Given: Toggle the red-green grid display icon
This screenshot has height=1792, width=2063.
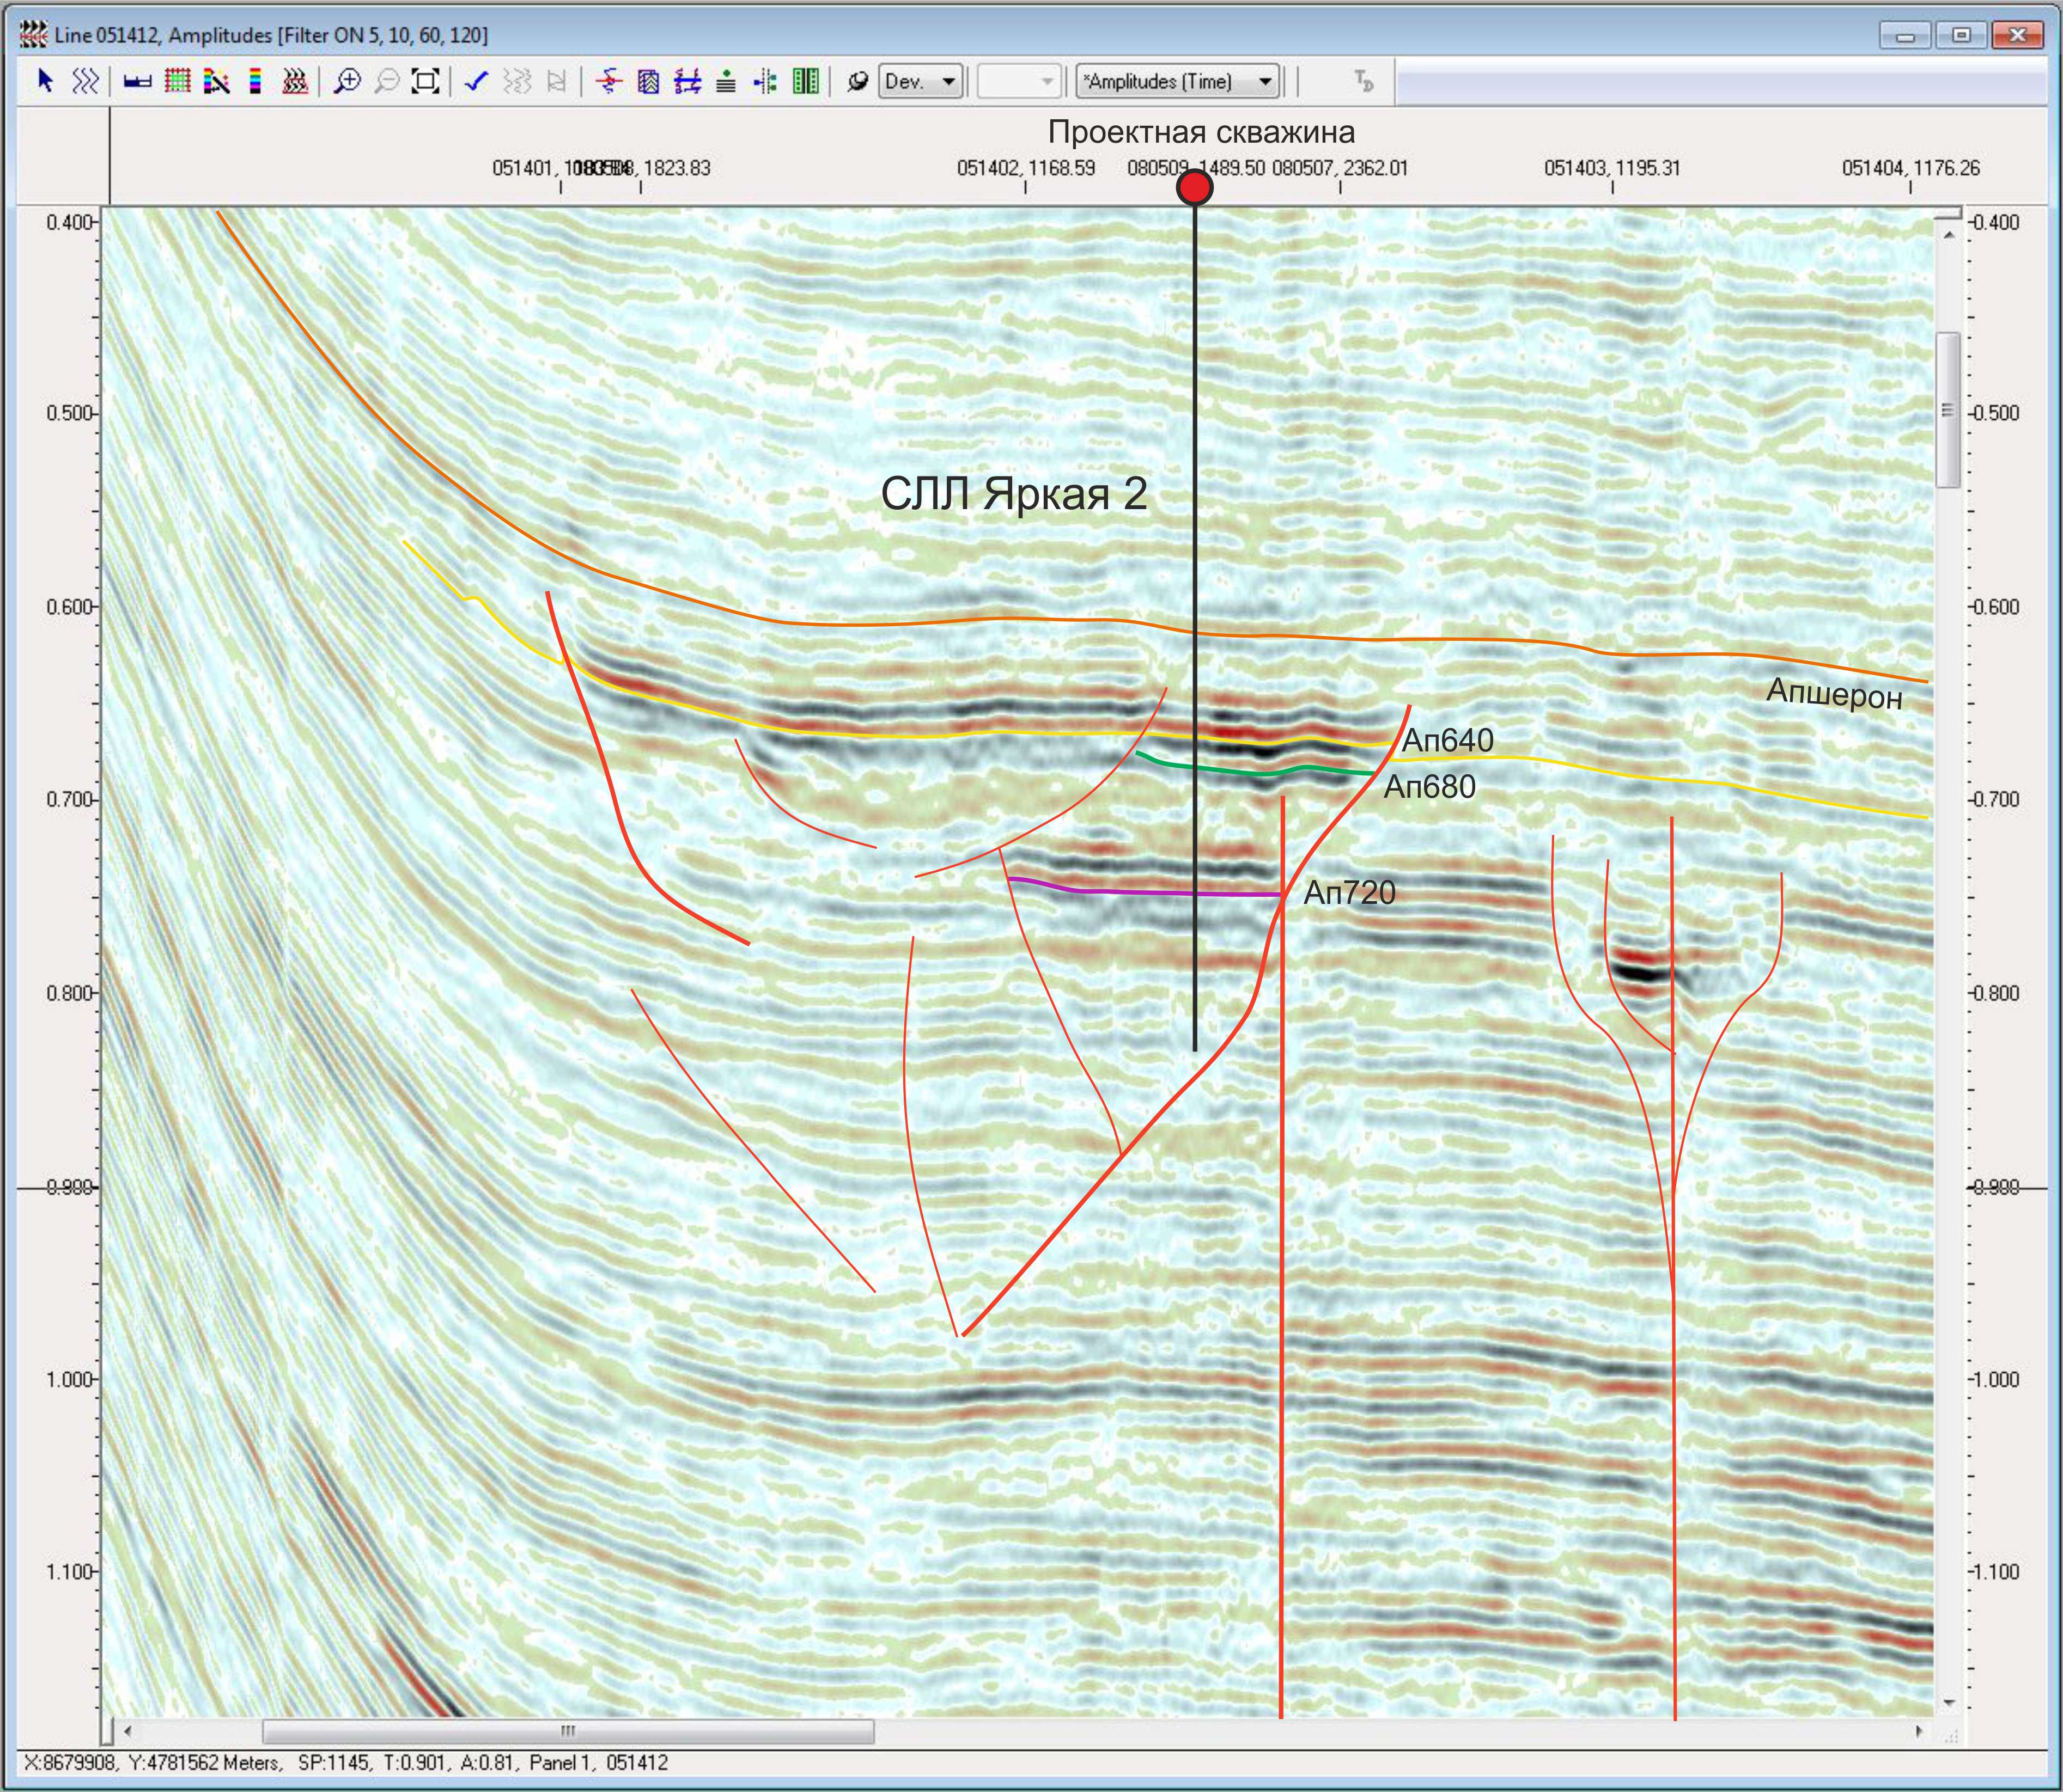Looking at the screenshot, I should pos(177,81).
